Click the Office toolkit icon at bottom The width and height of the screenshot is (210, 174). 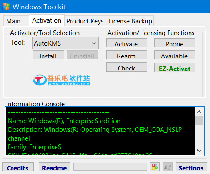[155, 167]
